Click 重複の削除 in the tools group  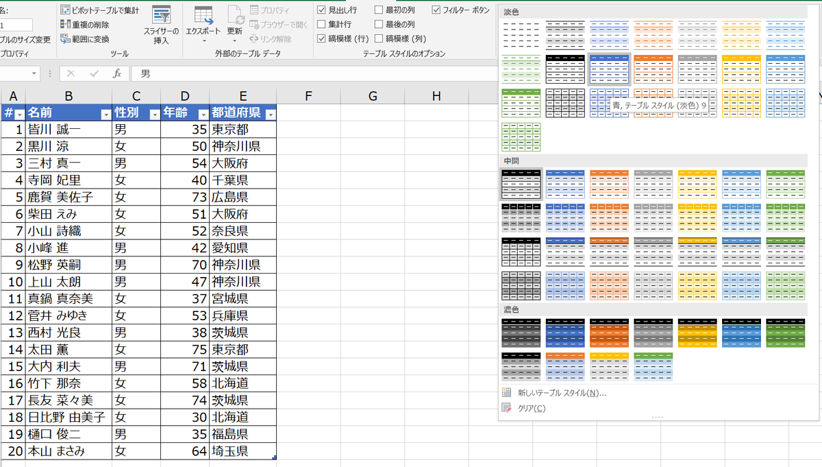85,25
